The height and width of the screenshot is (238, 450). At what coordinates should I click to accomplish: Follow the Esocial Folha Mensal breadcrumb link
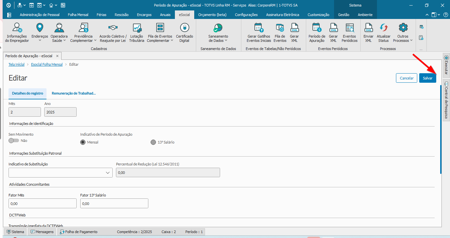(47, 64)
